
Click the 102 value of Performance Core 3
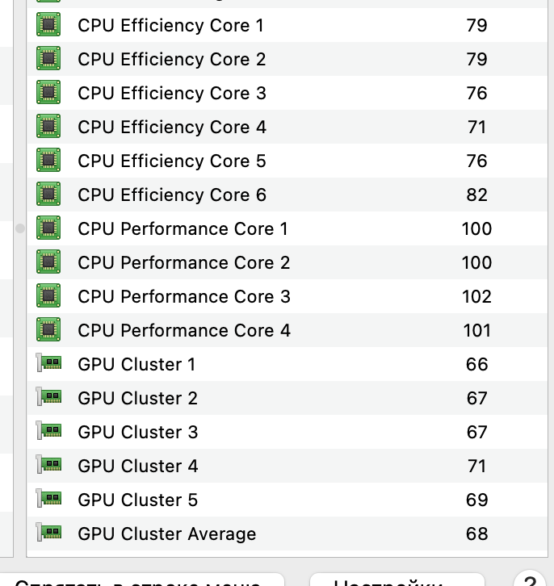tap(476, 297)
